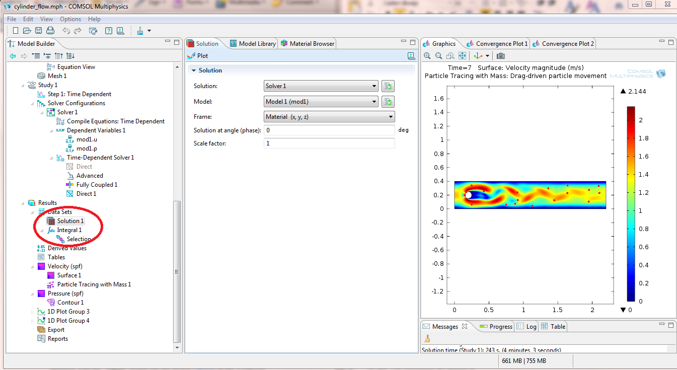Collapse the Study 1 tree node
677x370 pixels.
coord(23,85)
